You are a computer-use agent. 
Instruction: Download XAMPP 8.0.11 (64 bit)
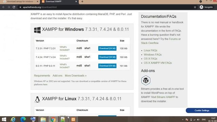pos(107,66)
